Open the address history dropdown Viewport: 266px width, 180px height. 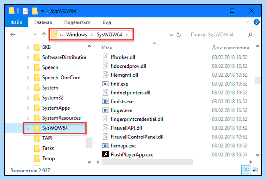tap(171, 35)
